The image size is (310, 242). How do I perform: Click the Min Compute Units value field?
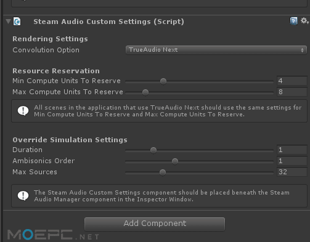(x=292, y=81)
